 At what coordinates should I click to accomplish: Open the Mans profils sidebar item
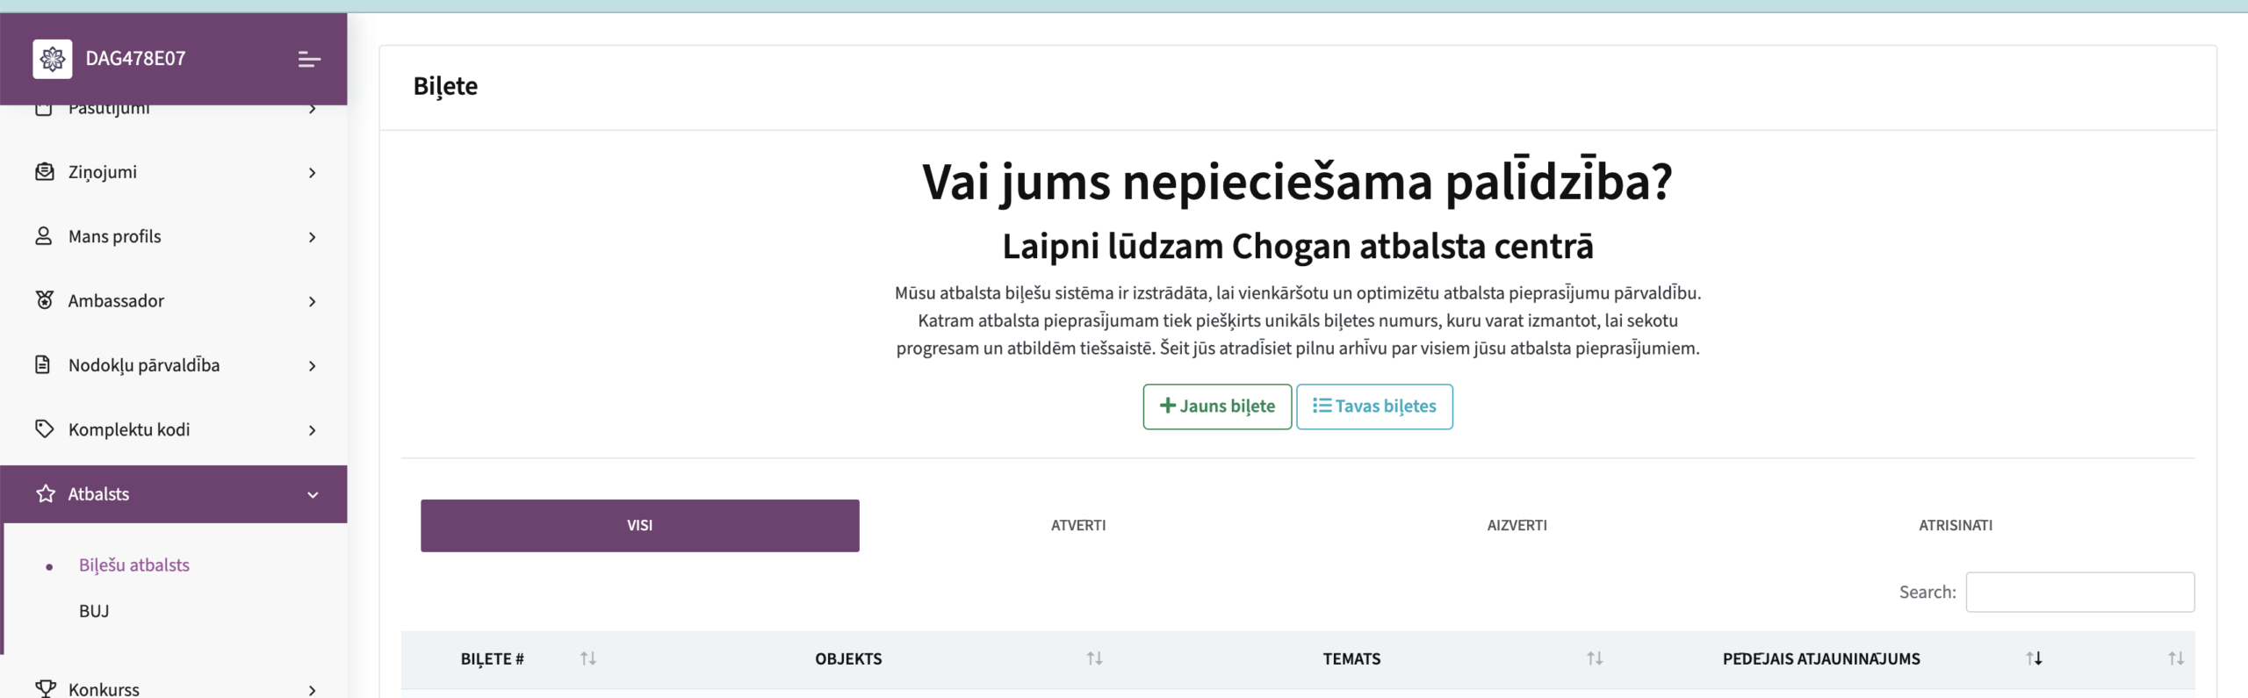point(173,236)
